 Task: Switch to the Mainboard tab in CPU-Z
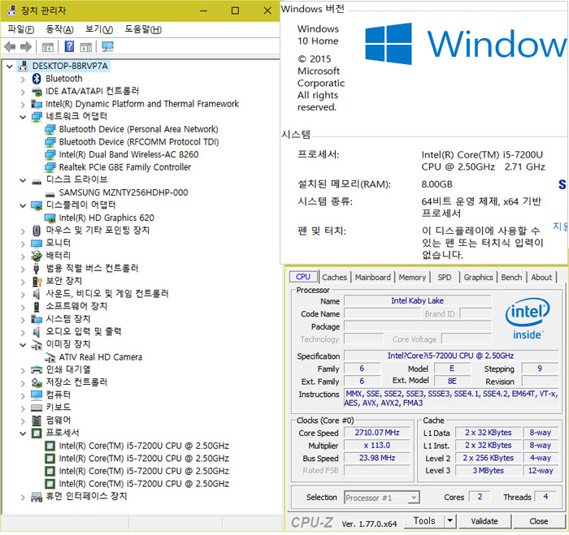click(372, 278)
